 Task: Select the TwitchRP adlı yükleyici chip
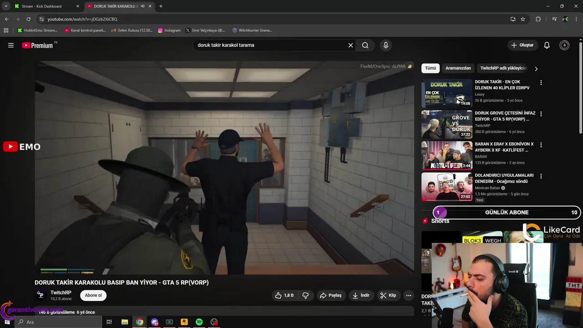(x=503, y=68)
